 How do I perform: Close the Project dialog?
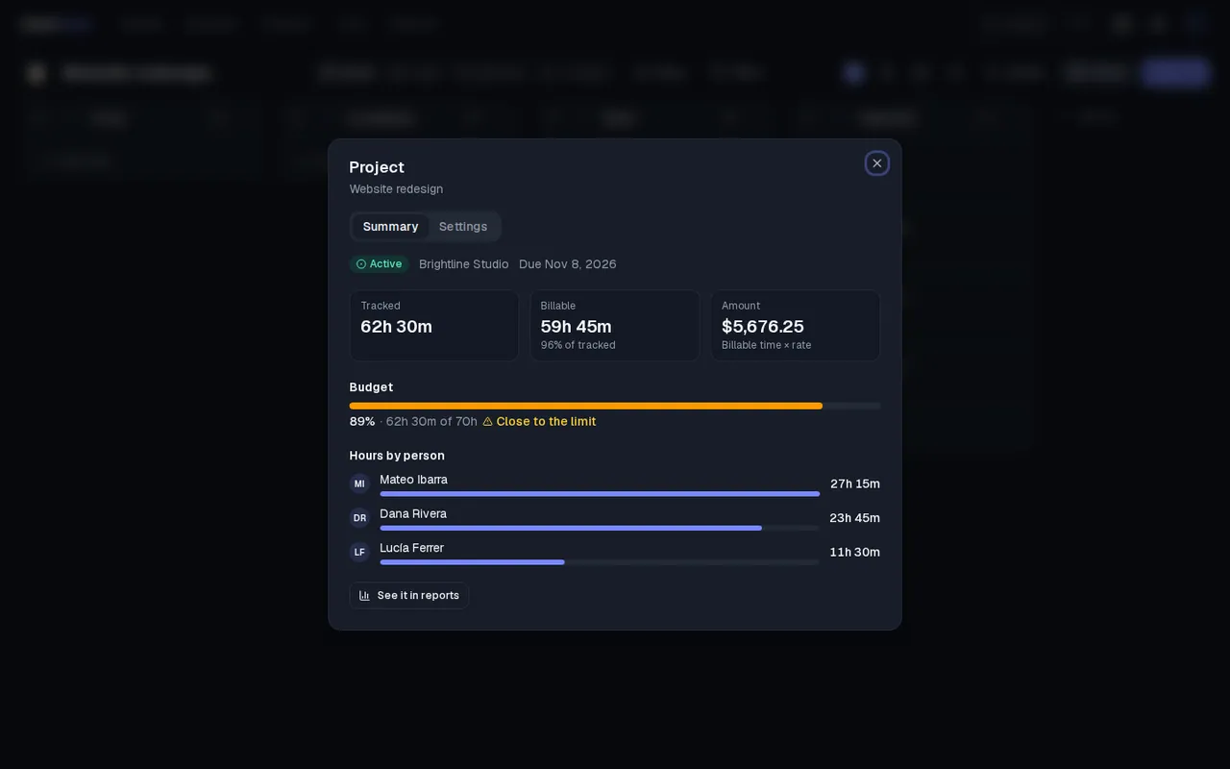click(876, 163)
